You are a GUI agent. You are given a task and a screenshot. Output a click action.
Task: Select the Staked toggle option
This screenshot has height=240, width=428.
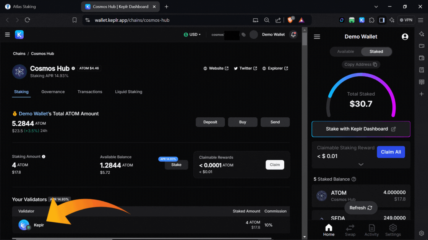coord(376,51)
